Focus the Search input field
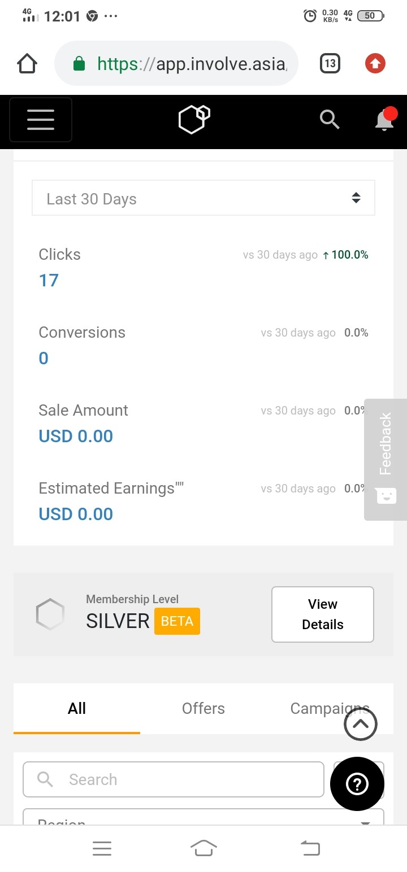The image size is (407, 872). coord(174,779)
